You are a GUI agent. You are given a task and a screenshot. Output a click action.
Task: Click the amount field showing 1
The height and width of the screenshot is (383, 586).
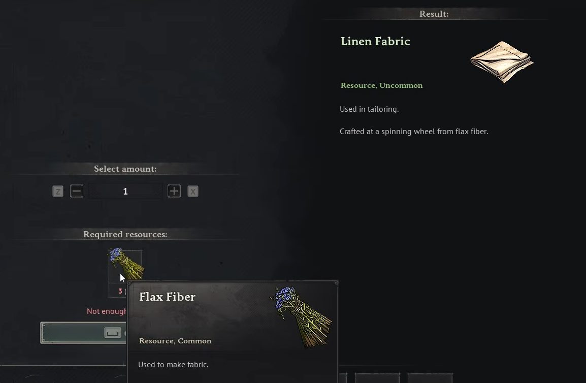click(125, 191)
